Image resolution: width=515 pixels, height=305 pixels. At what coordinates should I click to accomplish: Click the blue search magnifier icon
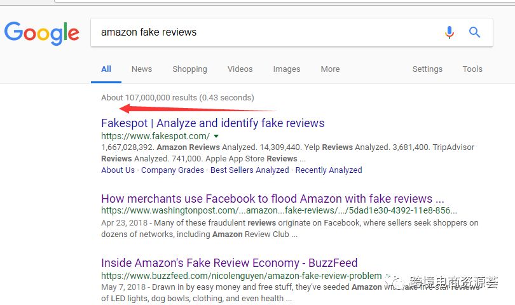point(474,32)
